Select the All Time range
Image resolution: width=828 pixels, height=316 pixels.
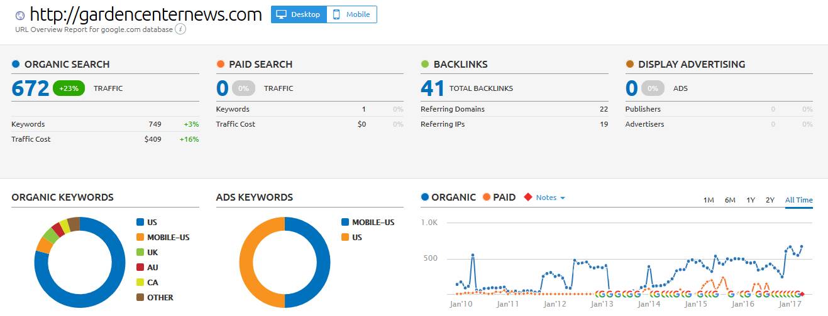(x=799, y=200)
